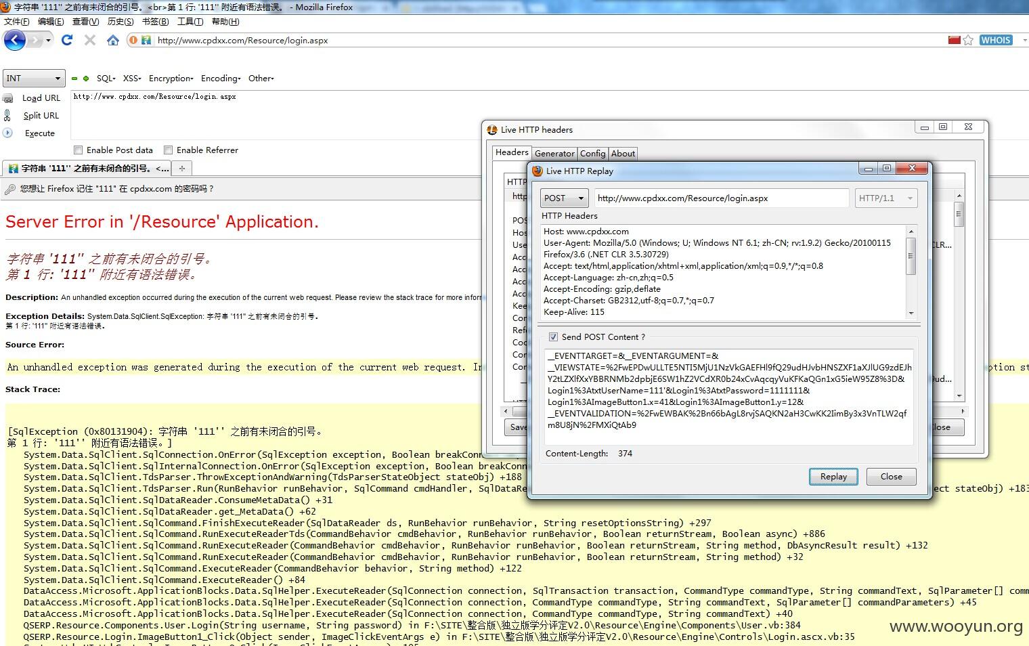Click the Load URL label in HackBar
Image resolution: width=1029 pixels, height=646 pixels.
click(x=41, y=98)
